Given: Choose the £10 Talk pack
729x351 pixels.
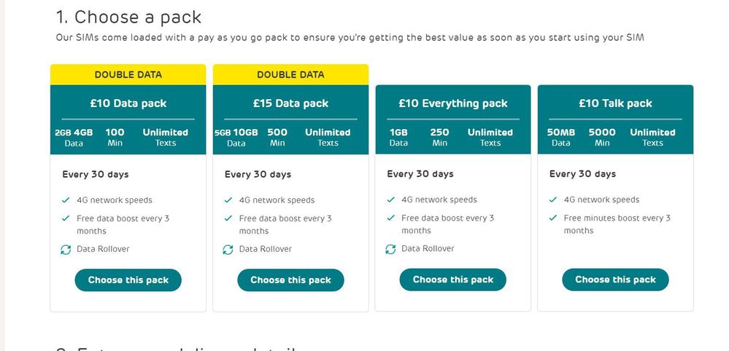Looking at the screenshot, I should tap(615, 280).
